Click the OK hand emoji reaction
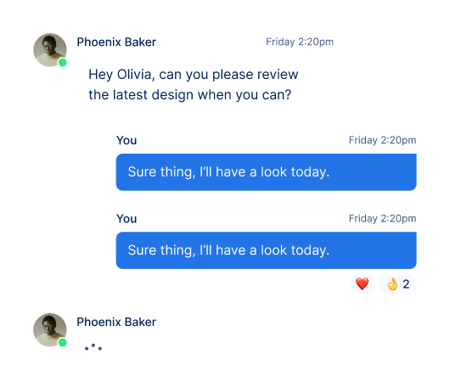450x382 pixels. 392,284
